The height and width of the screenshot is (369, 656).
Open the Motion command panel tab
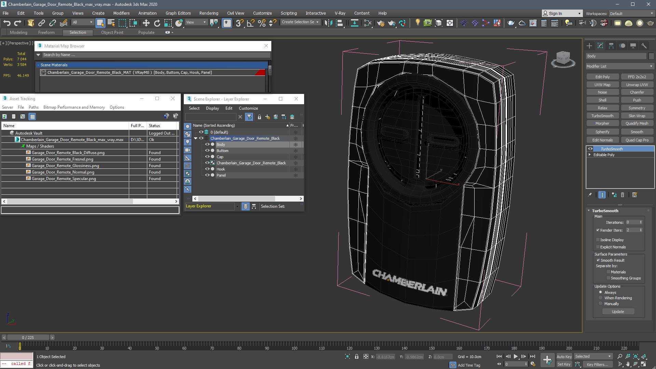622,46
